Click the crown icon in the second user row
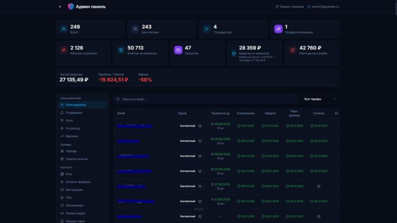 point(200,141)
